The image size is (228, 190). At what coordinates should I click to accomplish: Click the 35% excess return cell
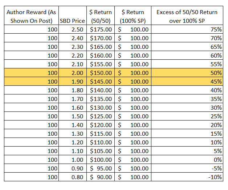point(187,99)
